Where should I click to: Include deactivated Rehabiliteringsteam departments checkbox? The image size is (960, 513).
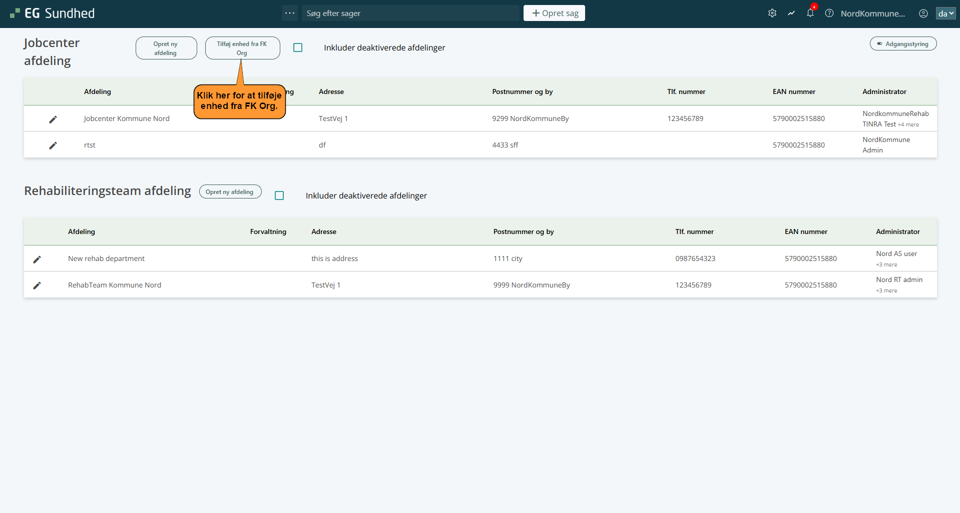point(279,195)
